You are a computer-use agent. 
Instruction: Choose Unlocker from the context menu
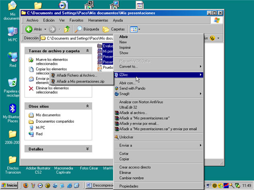(126, 137)
